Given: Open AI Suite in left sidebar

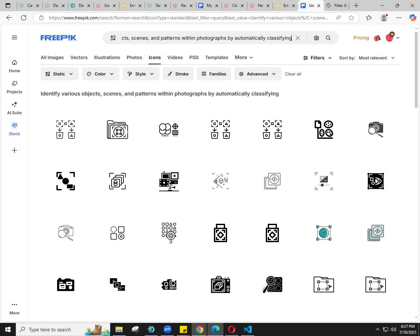Looking at the screenshot, I should coord(14,108).
